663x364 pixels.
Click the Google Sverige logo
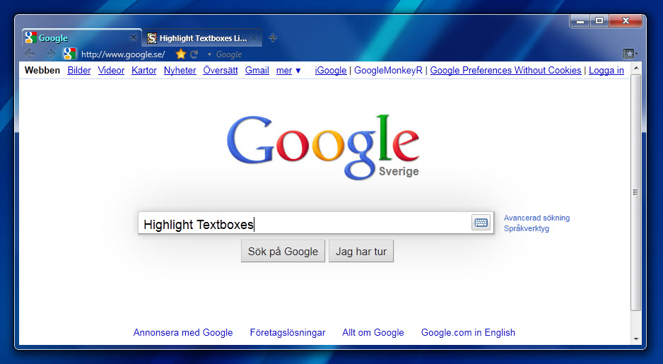[x=323, y=146]
